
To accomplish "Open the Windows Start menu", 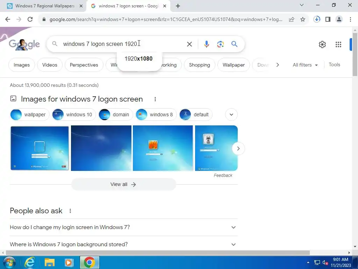I will click(x=9, y=262).
